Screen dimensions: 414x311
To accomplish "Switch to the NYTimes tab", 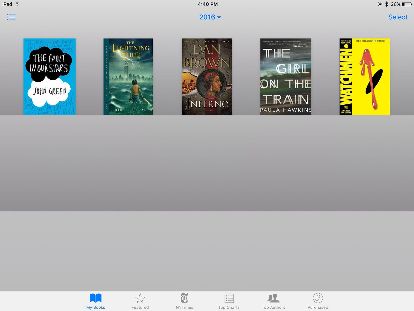I will (184, 301).
